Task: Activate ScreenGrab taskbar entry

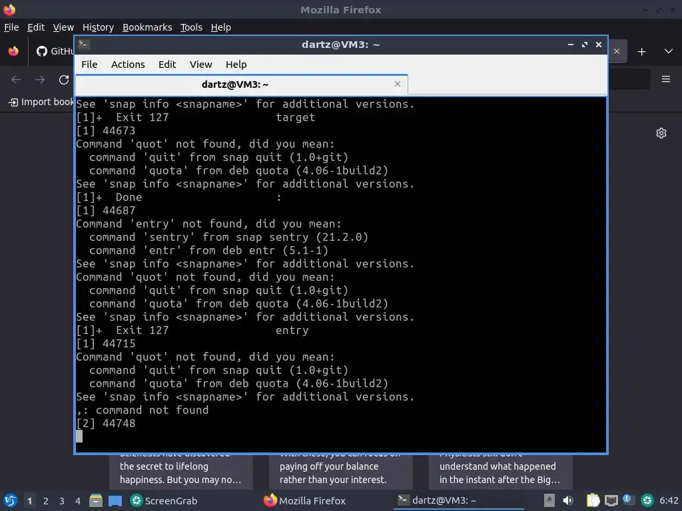Action: coord(164,500)
